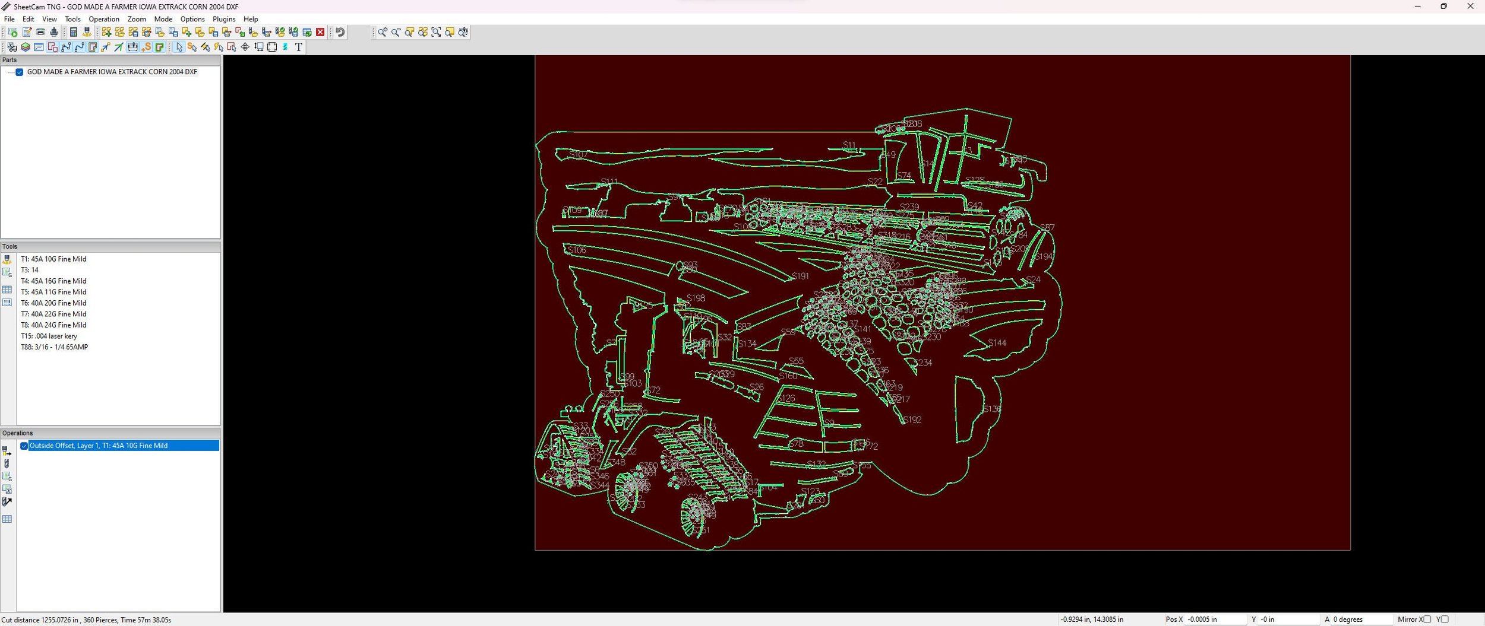Click the save job disk icon
1485x626 pixels.
pos(133,32)
